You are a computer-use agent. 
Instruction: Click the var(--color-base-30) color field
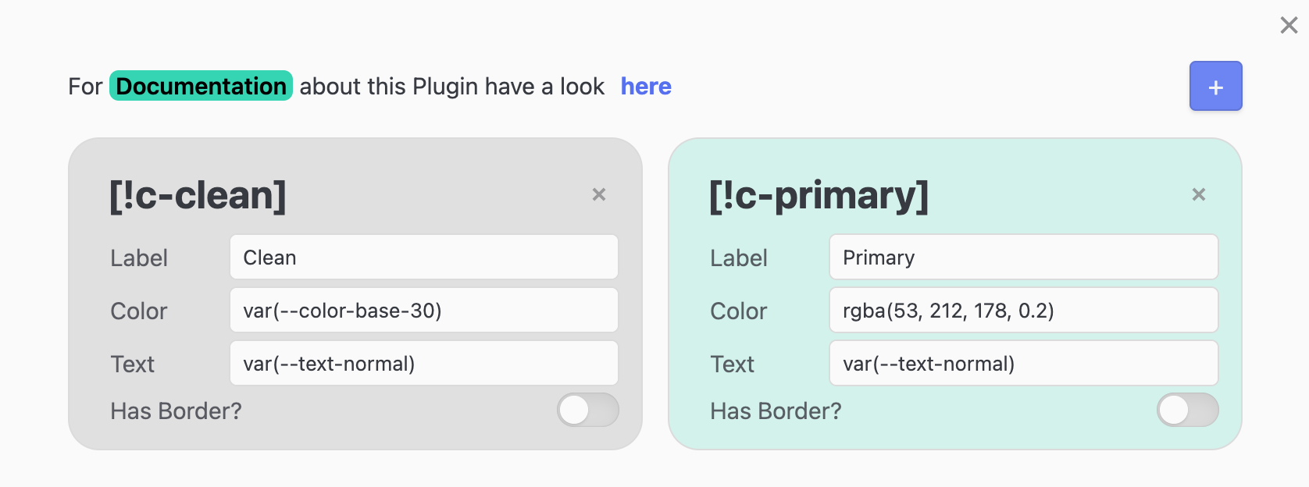[x=423, y=311]
